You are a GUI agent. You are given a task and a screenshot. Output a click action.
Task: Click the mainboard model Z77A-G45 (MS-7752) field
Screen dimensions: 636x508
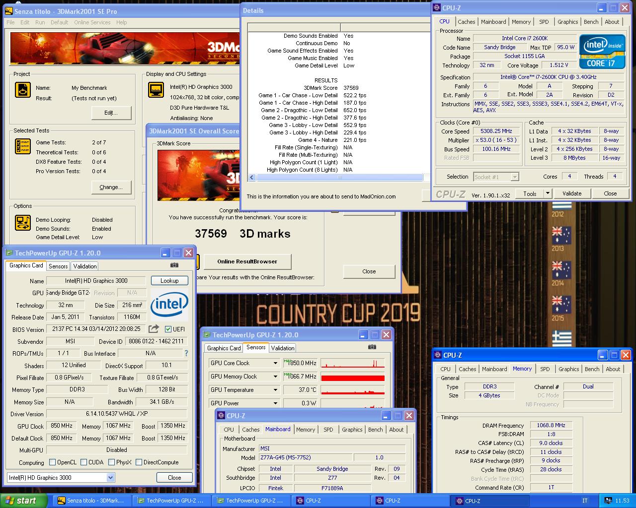[306, 457]
